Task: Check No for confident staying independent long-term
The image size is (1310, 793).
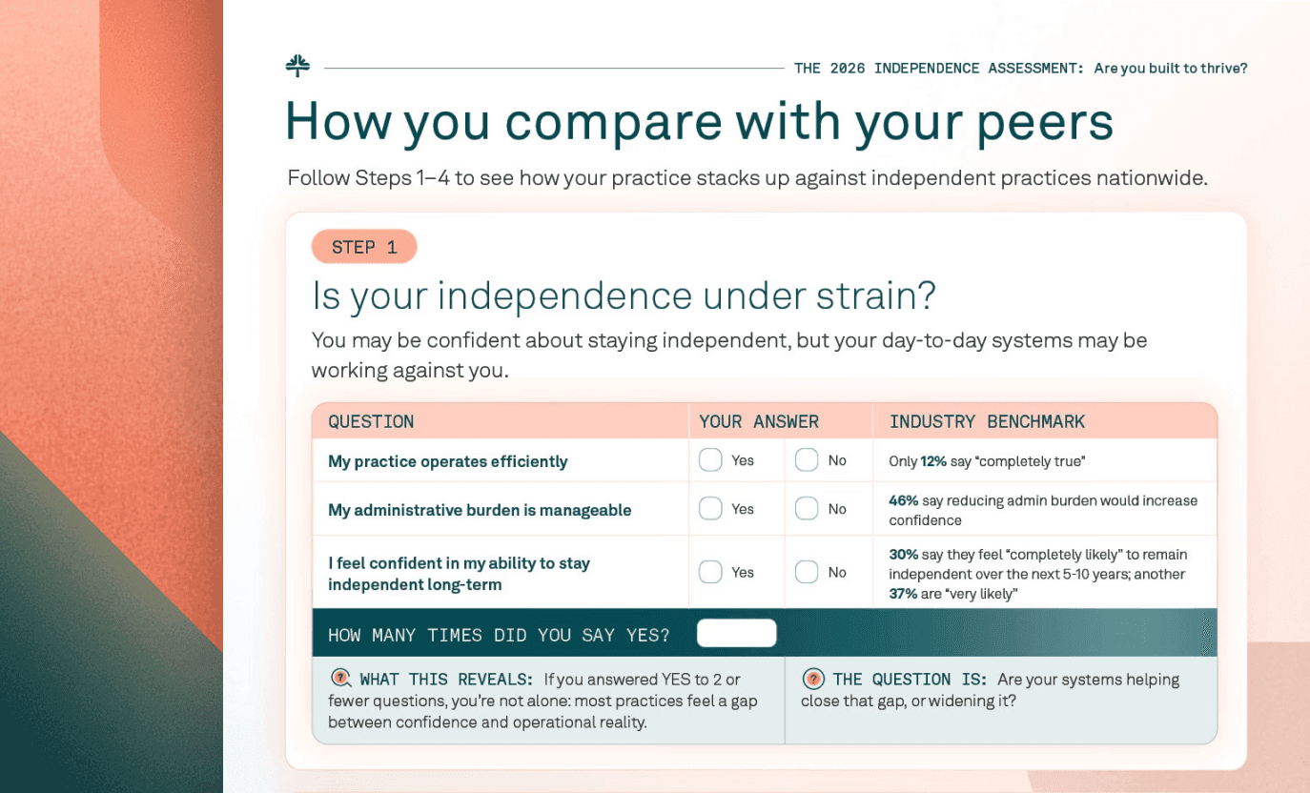Action: point(807,572)
